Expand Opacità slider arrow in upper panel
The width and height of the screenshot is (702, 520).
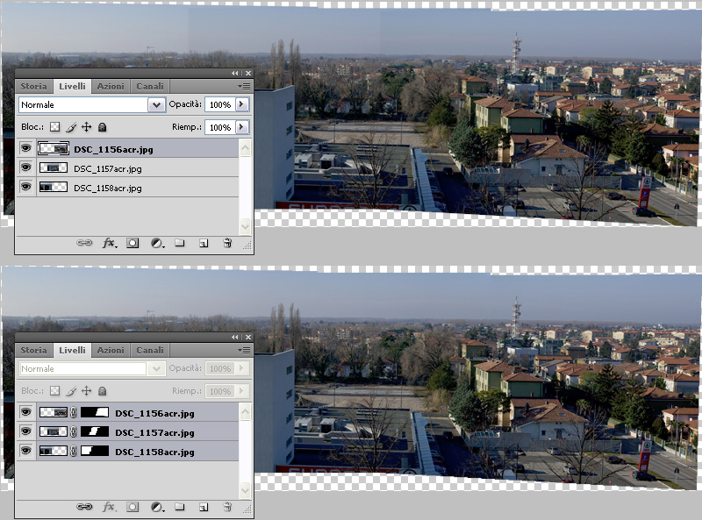point(242,104)
